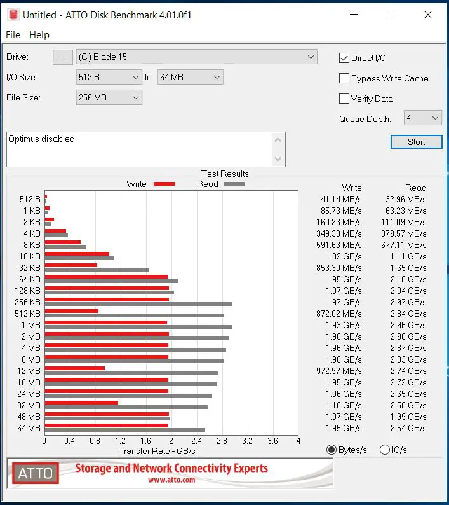This screenshot has width=449, height=505.
Task: Click the read value 32.96 MB/s
Action: pyautogui.click(x=406, y=199)
